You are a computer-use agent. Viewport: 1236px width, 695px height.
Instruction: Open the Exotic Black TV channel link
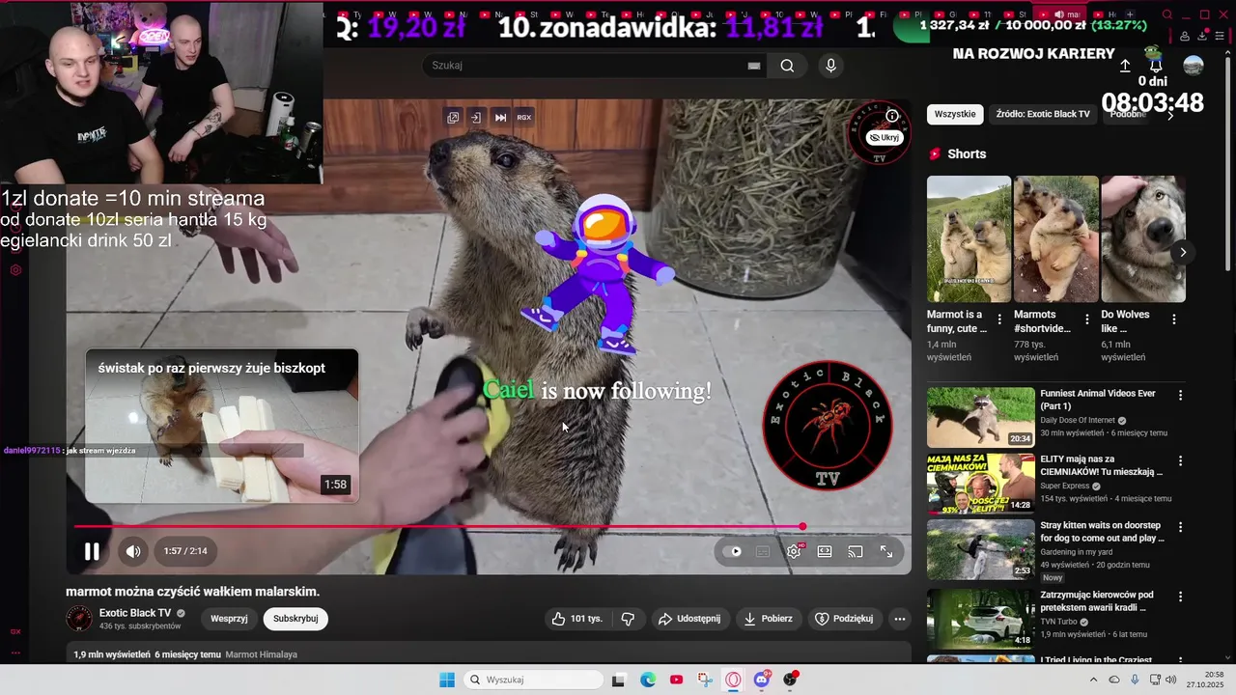tap(135, 613)
